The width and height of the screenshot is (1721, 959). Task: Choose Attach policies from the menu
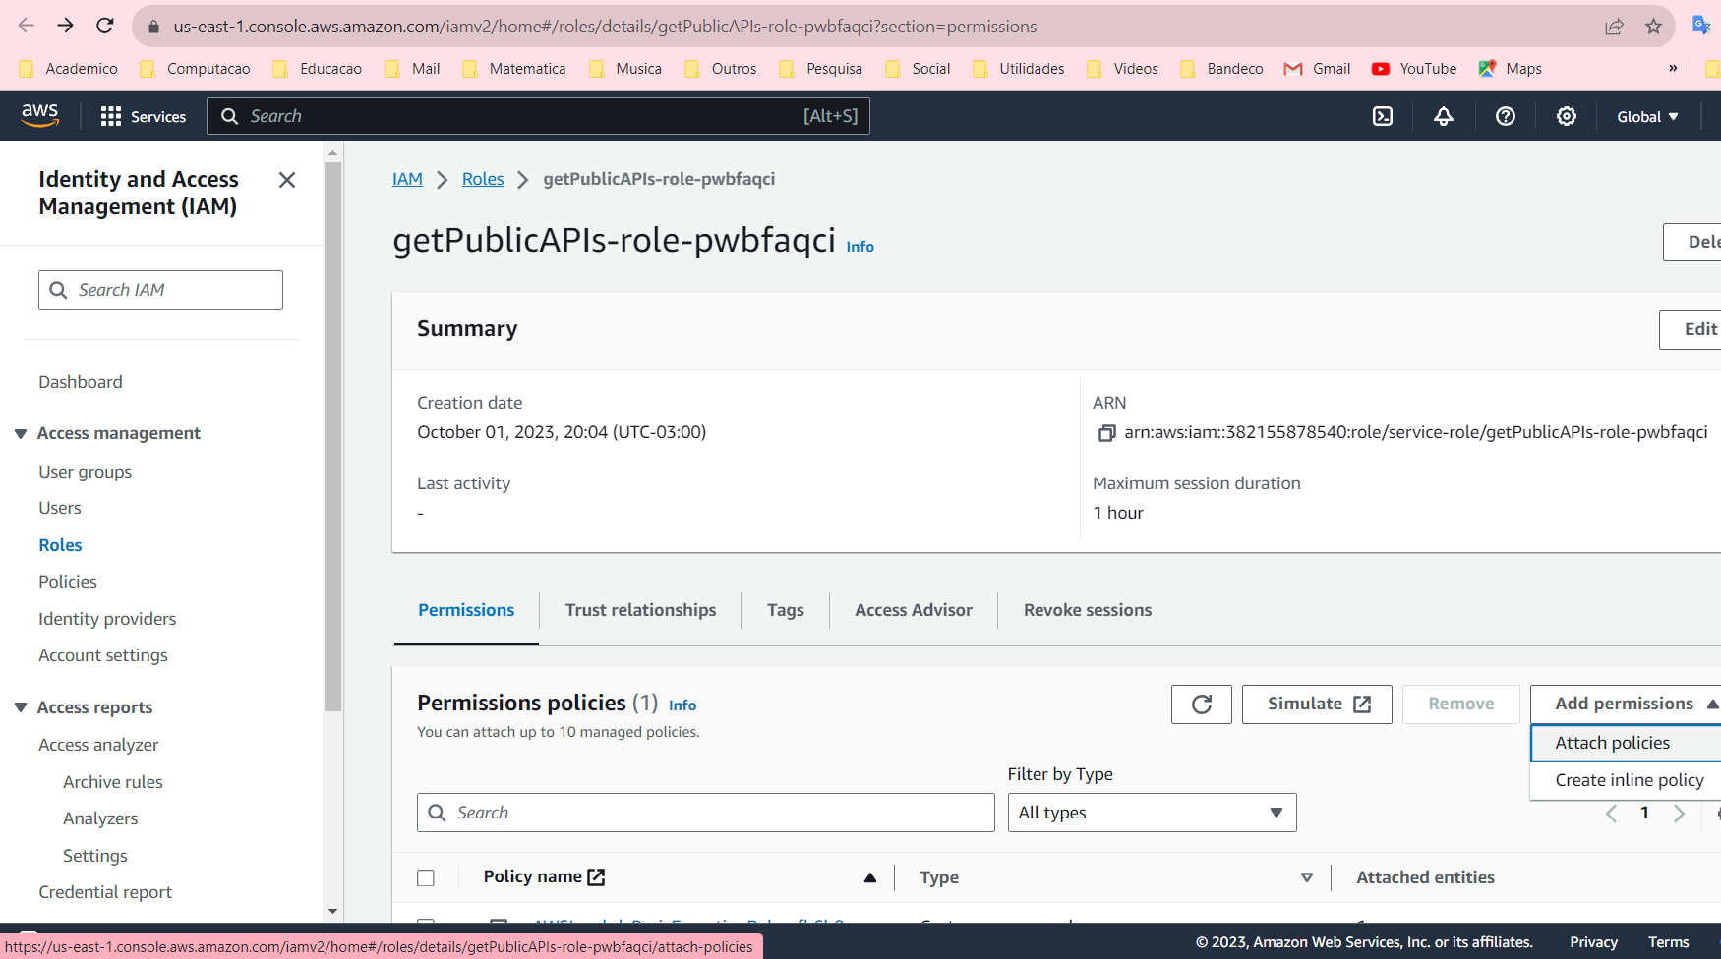point(1612,743)
